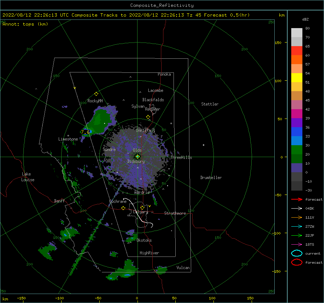Click the cyan current ellipse legend symbol

click(x=297, y=253)
